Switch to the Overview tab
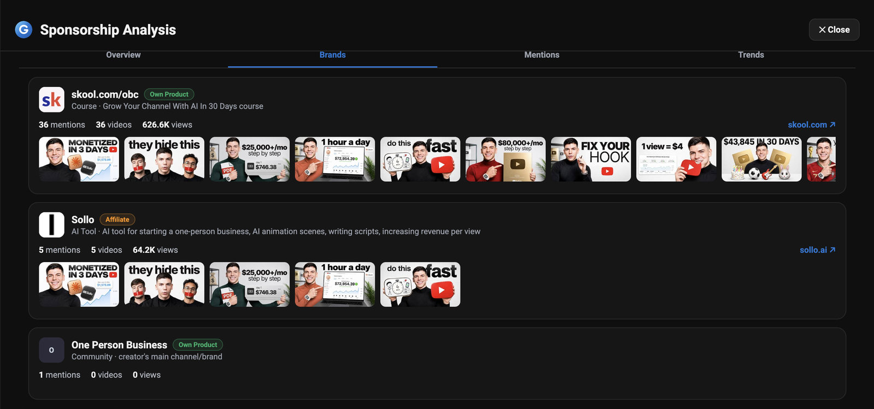 point(123,55)
